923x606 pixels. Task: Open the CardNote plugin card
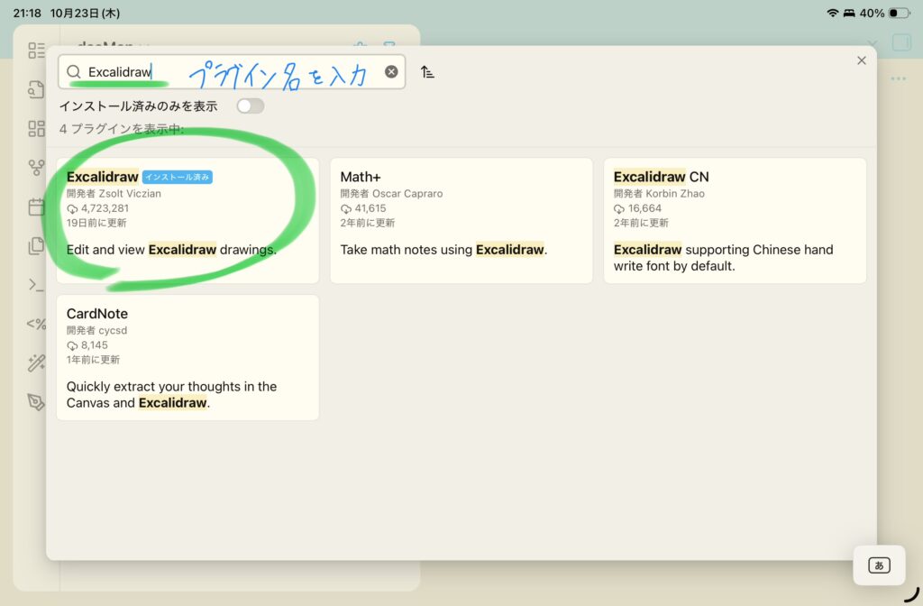click(187, 357)
